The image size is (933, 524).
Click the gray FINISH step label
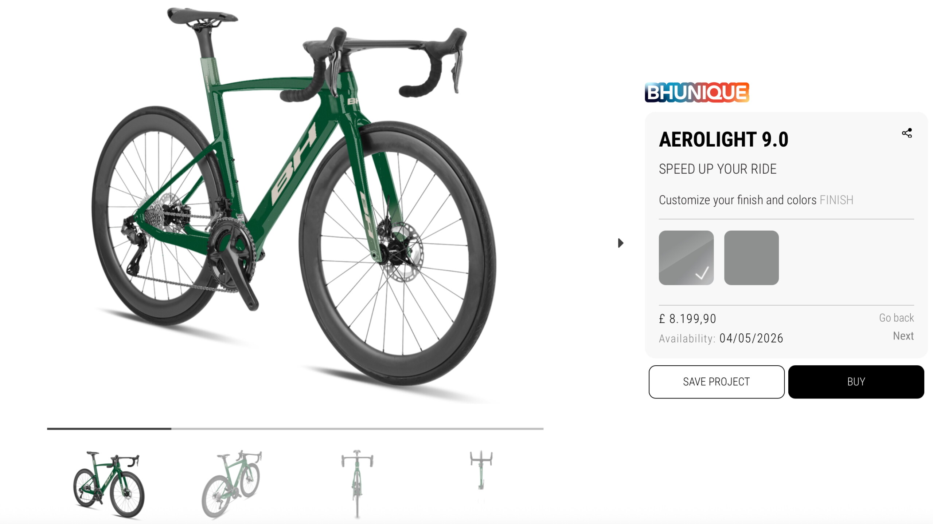tap(836, 200)
